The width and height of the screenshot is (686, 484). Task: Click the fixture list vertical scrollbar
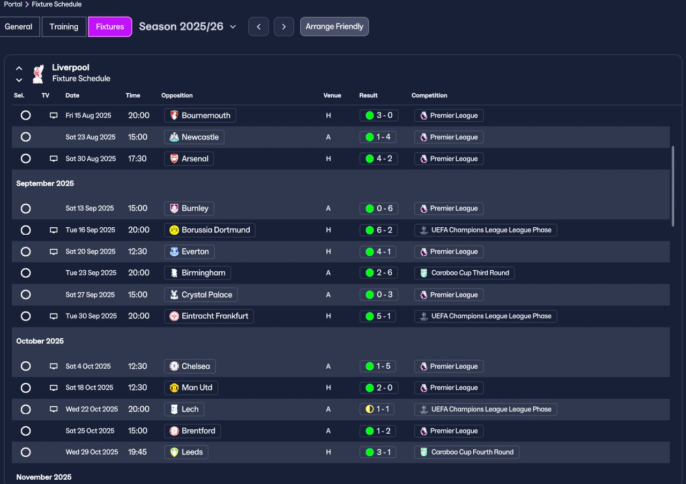[x=673, y=186]
